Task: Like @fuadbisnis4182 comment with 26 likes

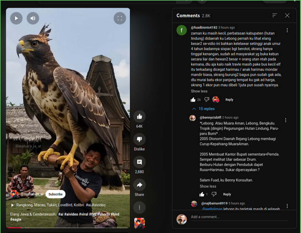Action: click(193, 100)
